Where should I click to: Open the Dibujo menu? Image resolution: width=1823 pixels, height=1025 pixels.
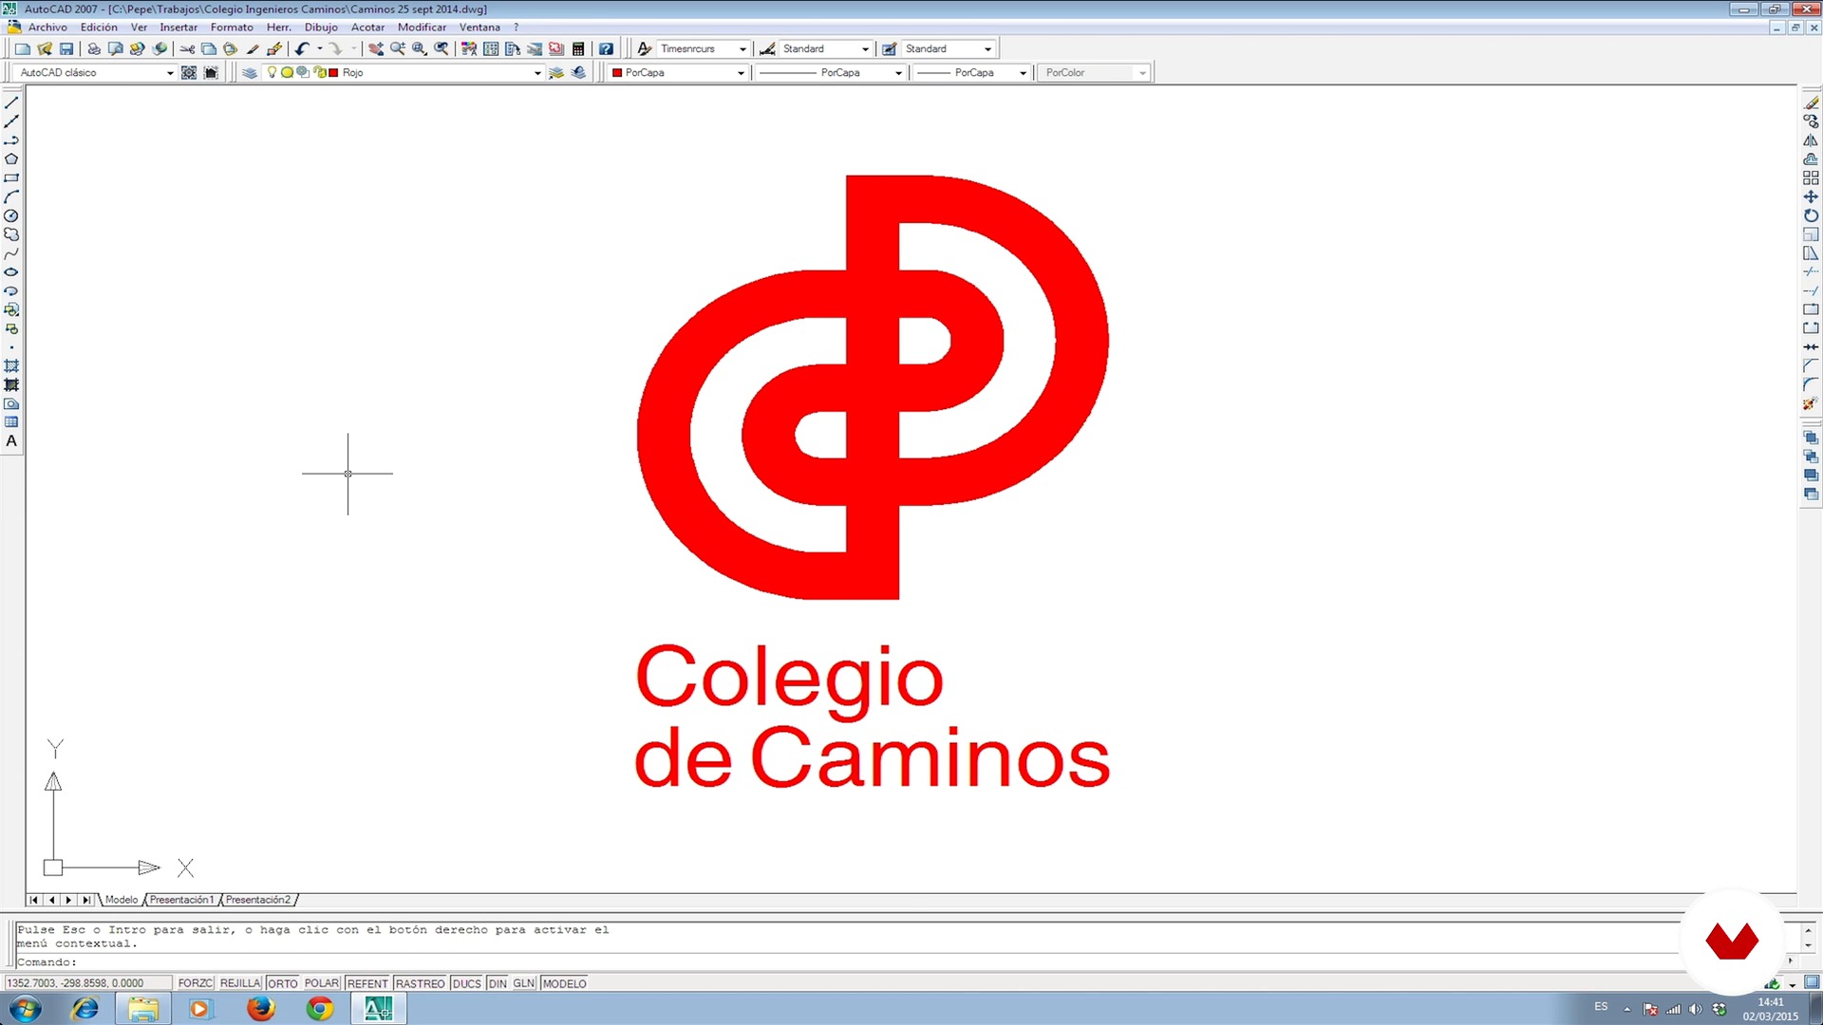tap(321, 28)
